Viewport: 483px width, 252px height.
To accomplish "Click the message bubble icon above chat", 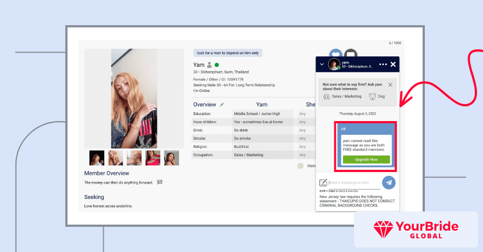I will tap(351, 54).
